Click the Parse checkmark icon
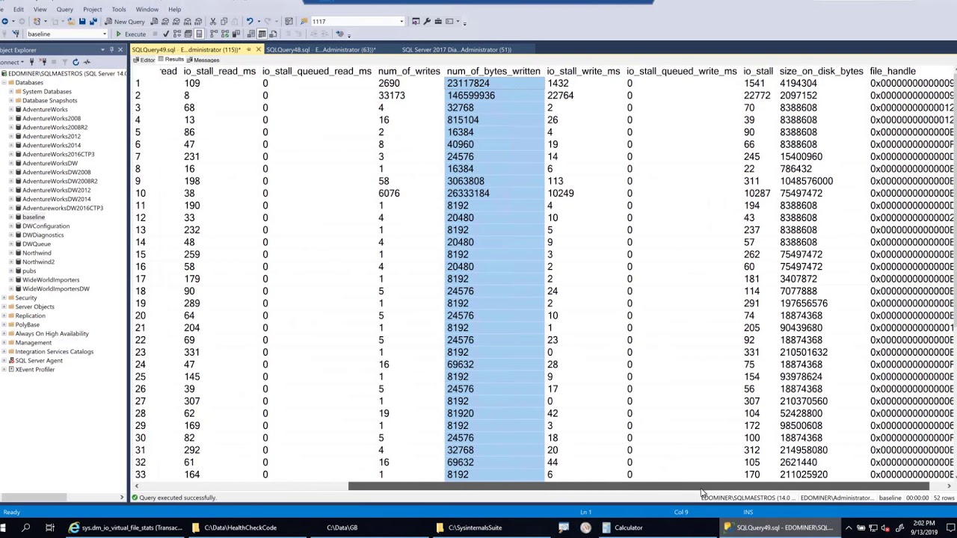Viewport: 957px width, 538px height. point(166,34)
